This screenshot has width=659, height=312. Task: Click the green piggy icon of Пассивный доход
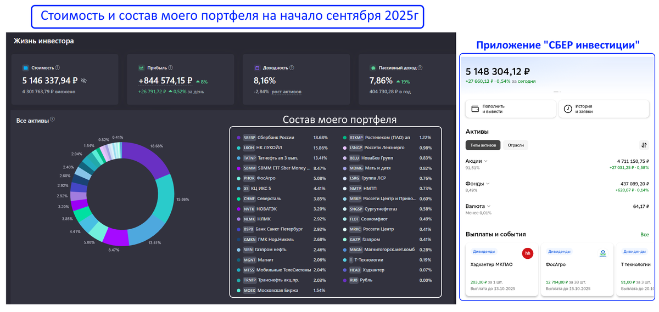(373, 68)
